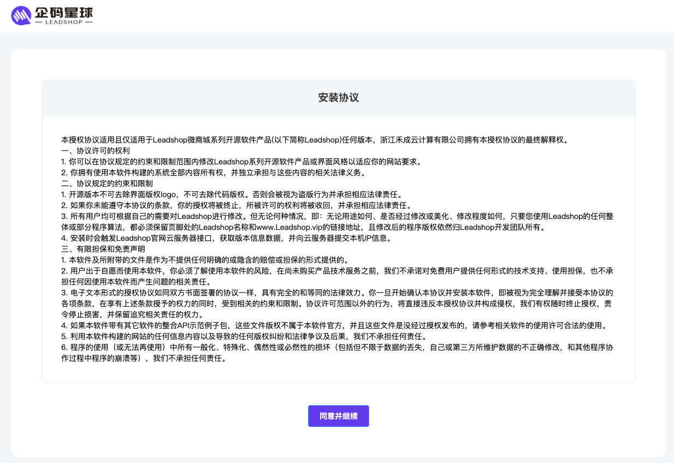Click the 安装协议 heading
Image resolution: width=674 pixels, height=463 pixels.
point(339,98)
